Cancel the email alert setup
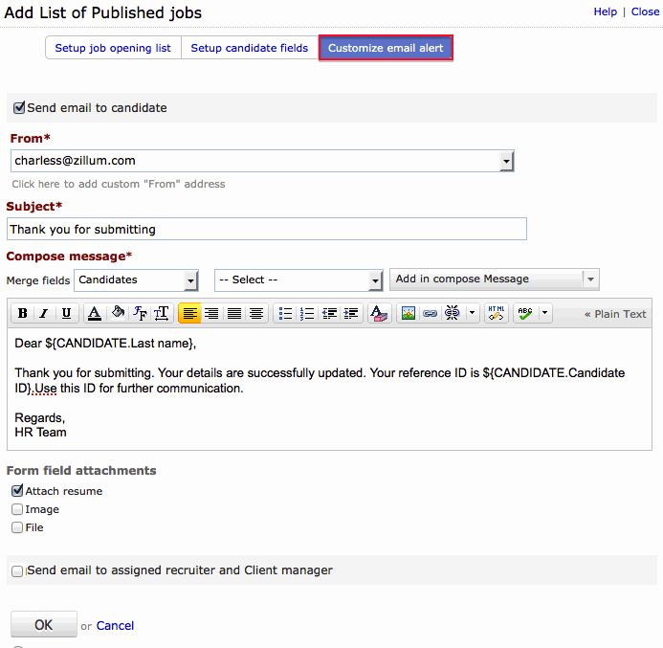 click(115, 626)
